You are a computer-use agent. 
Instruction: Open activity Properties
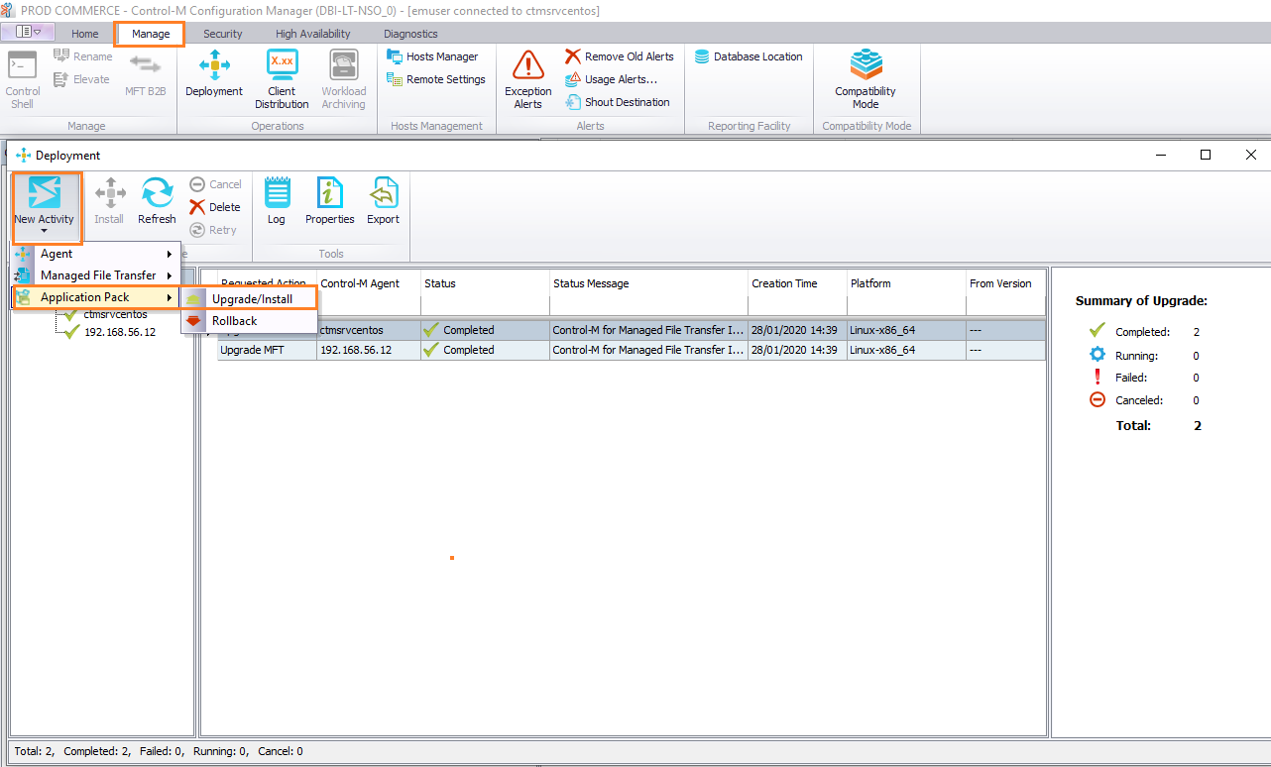pyautogui.click(x=330, y=201)
